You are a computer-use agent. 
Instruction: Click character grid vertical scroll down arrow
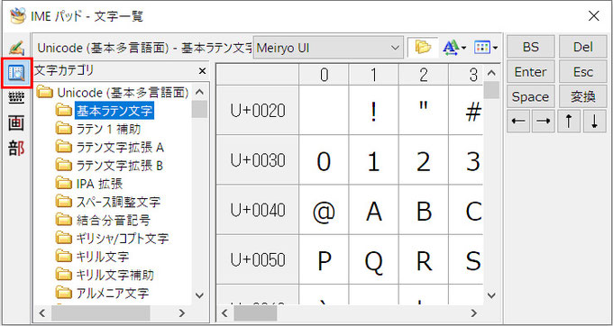coord(491,295)
